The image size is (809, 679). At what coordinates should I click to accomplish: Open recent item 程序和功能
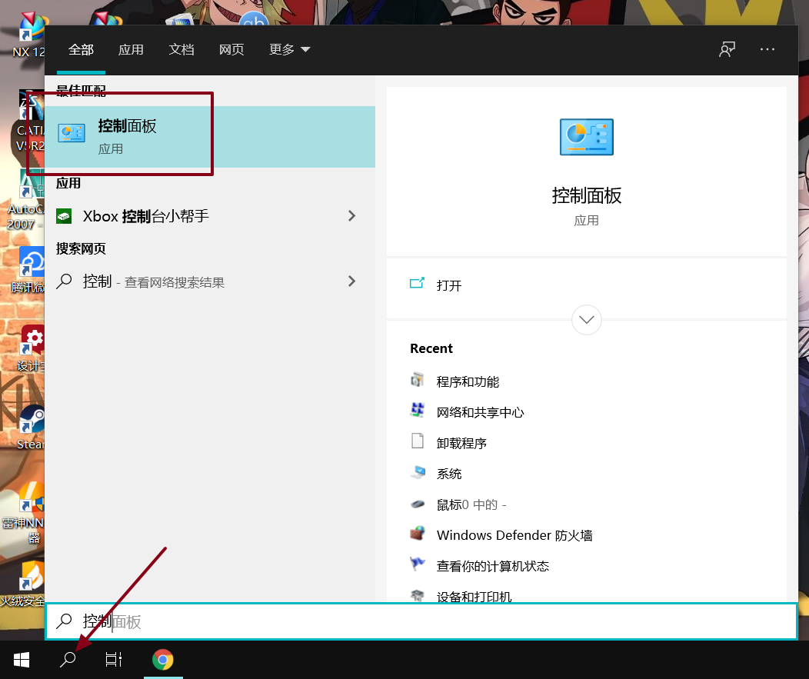pos(468,382)
